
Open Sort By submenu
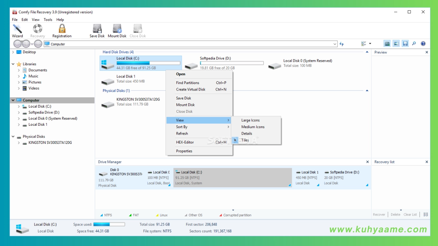click(199, 127)
